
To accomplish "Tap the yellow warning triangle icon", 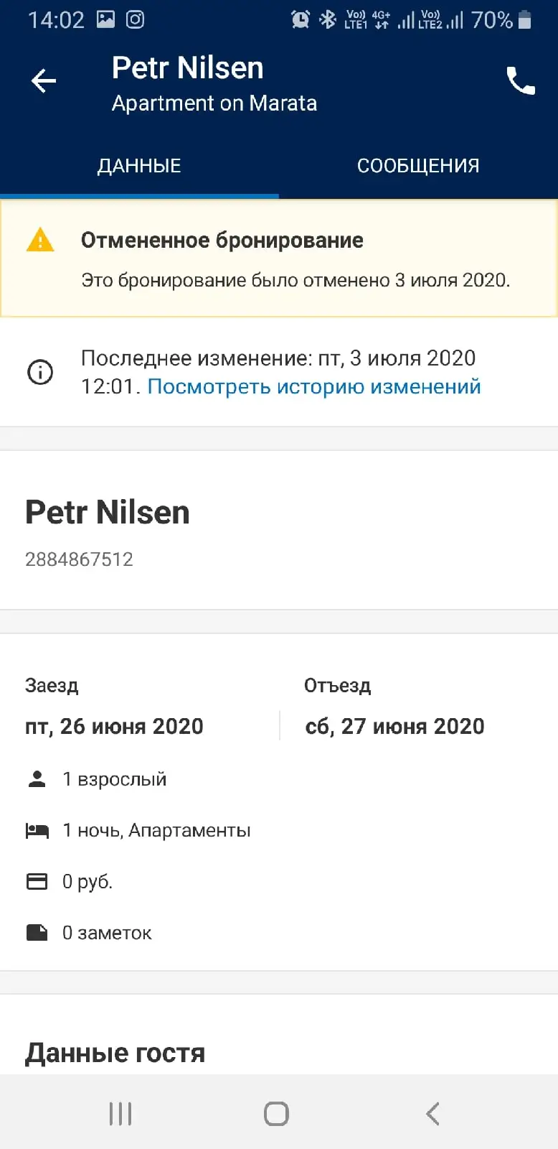I will [x=40, y=240].
